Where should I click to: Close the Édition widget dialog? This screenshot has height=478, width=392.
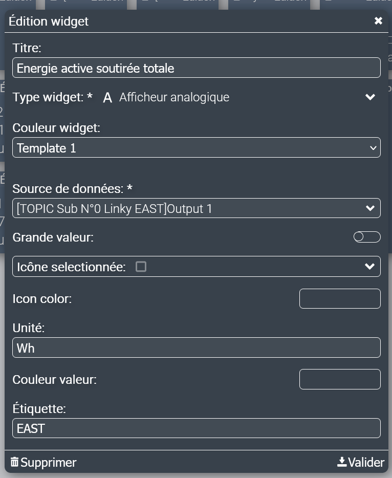378,21
